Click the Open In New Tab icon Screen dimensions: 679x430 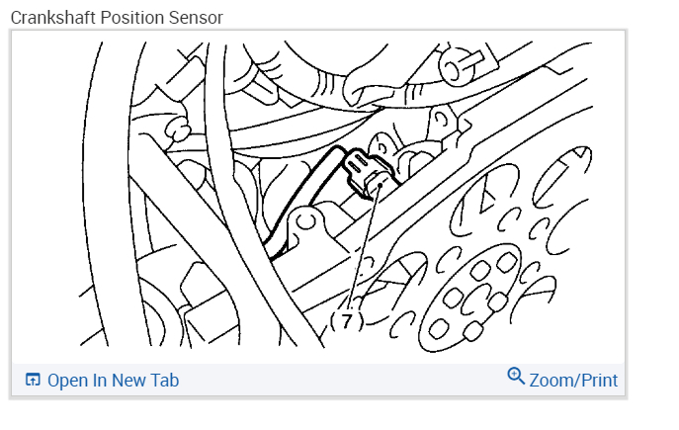(33, 381)
